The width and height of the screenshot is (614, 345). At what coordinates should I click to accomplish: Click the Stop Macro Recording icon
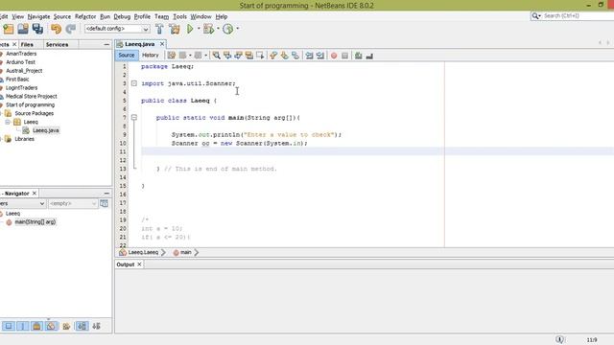tap(344, 56)
